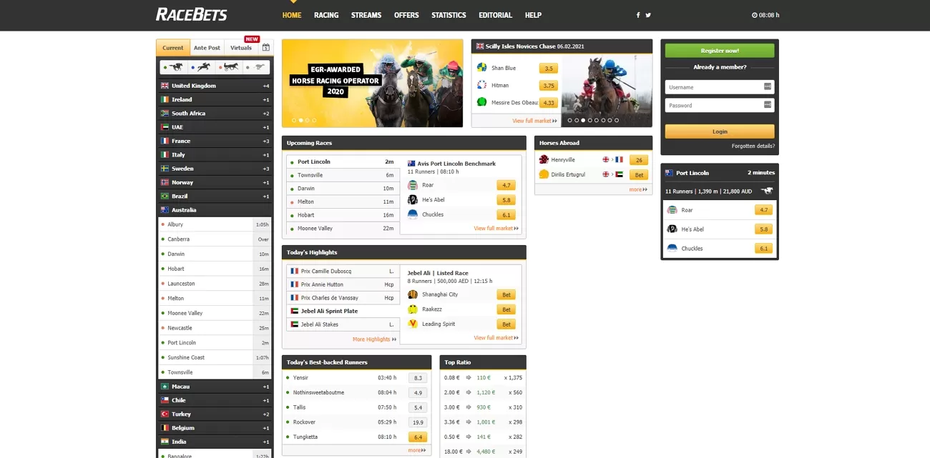
Task: Click Henryville silk in Horses Abroad
Action: coord(544,159)
